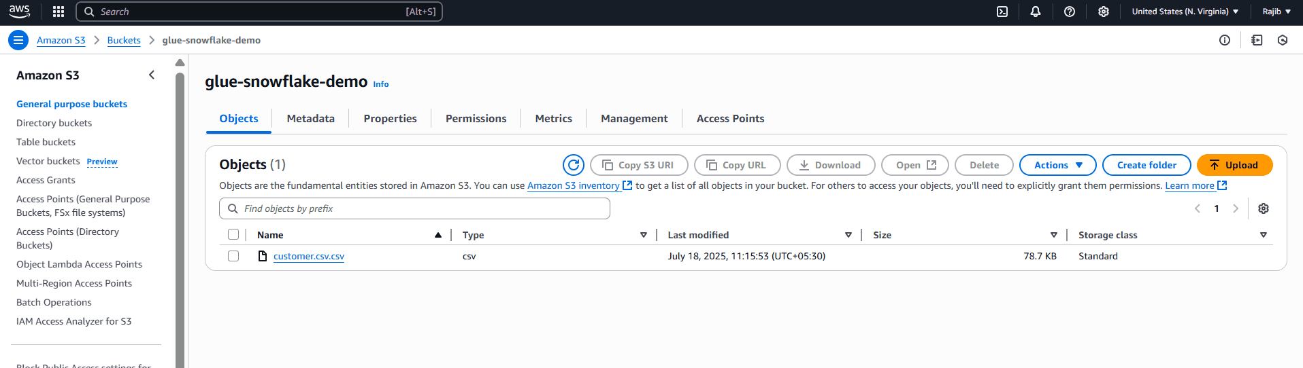
Task: Switch to the Properties tab
Action: tap(390, 119)
